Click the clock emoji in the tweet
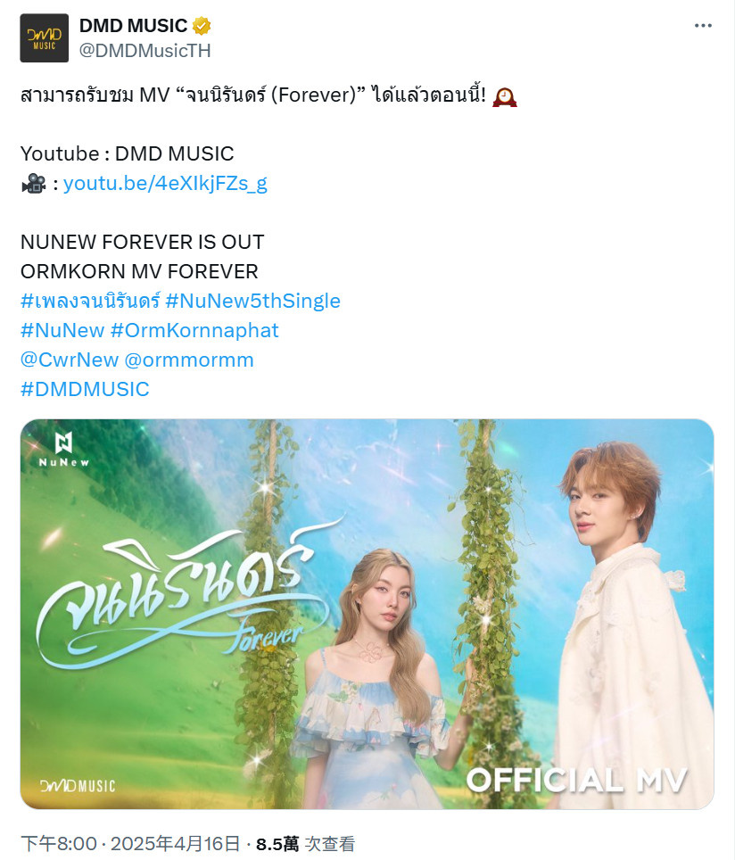The height and width of the screenshot is (860, 735). [x=505, y=96]
